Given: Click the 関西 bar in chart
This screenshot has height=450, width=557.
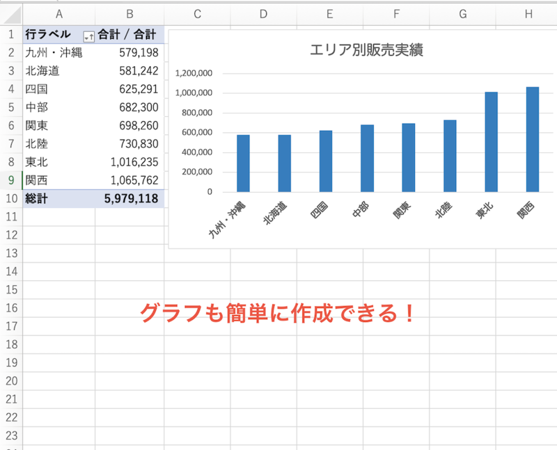Looking at the screenshot, I should 533,140.
